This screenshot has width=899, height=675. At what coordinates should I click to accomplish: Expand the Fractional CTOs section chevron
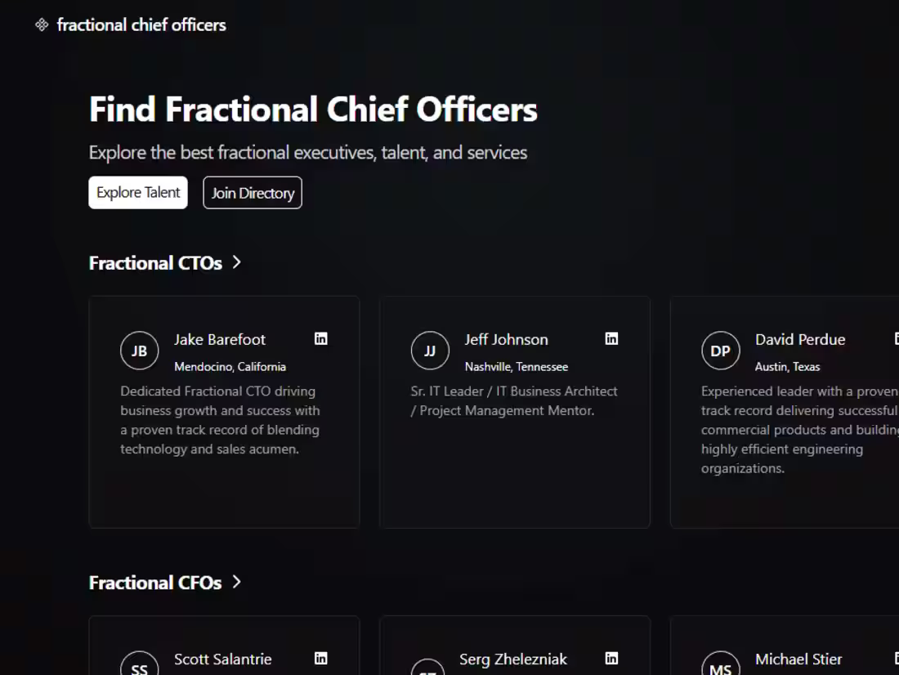[x=237, y=262]
